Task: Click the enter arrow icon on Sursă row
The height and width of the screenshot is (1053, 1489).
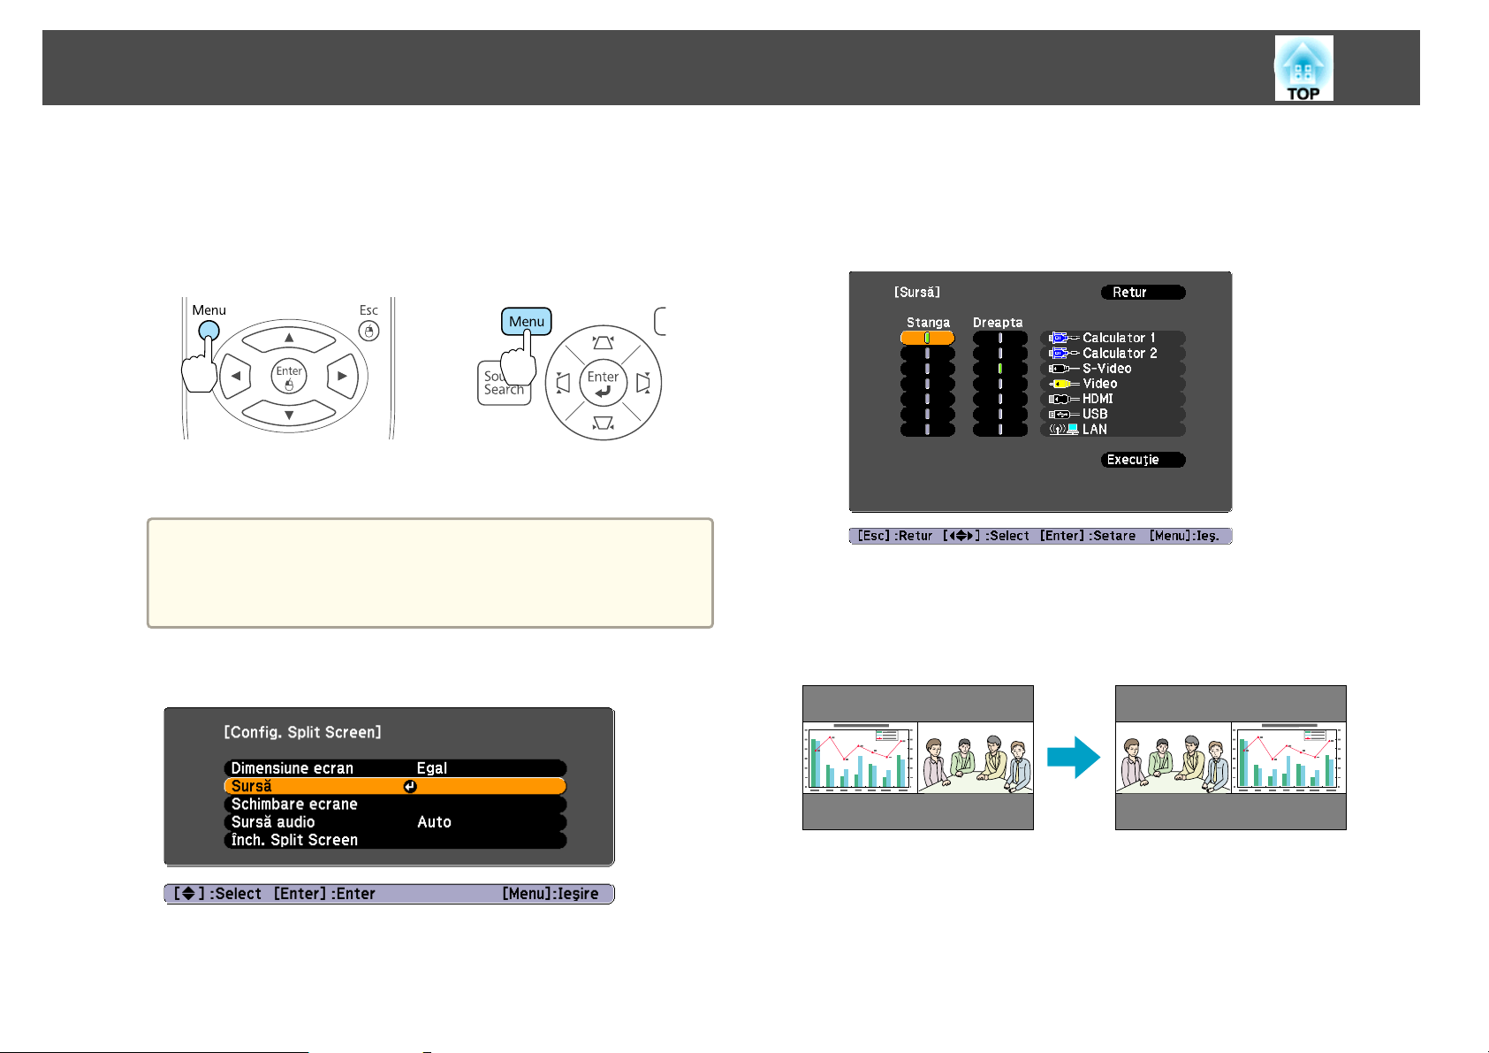Action: [x=410, y=787]
